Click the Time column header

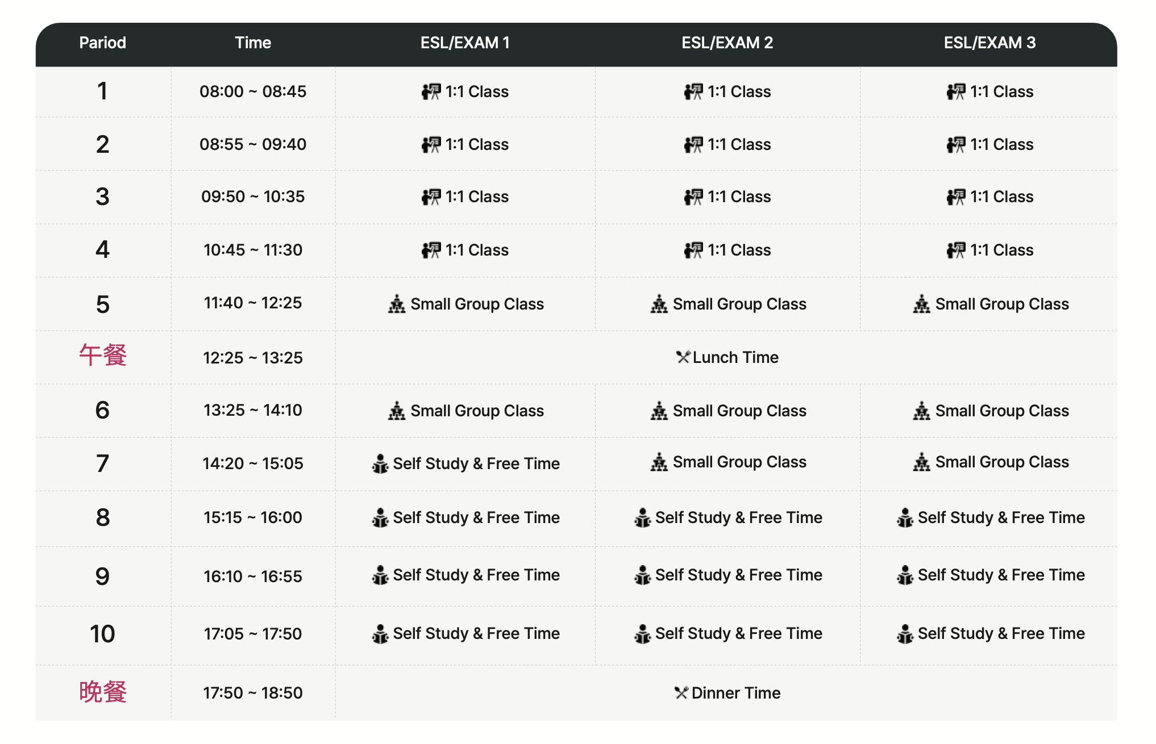coord(253,43)
